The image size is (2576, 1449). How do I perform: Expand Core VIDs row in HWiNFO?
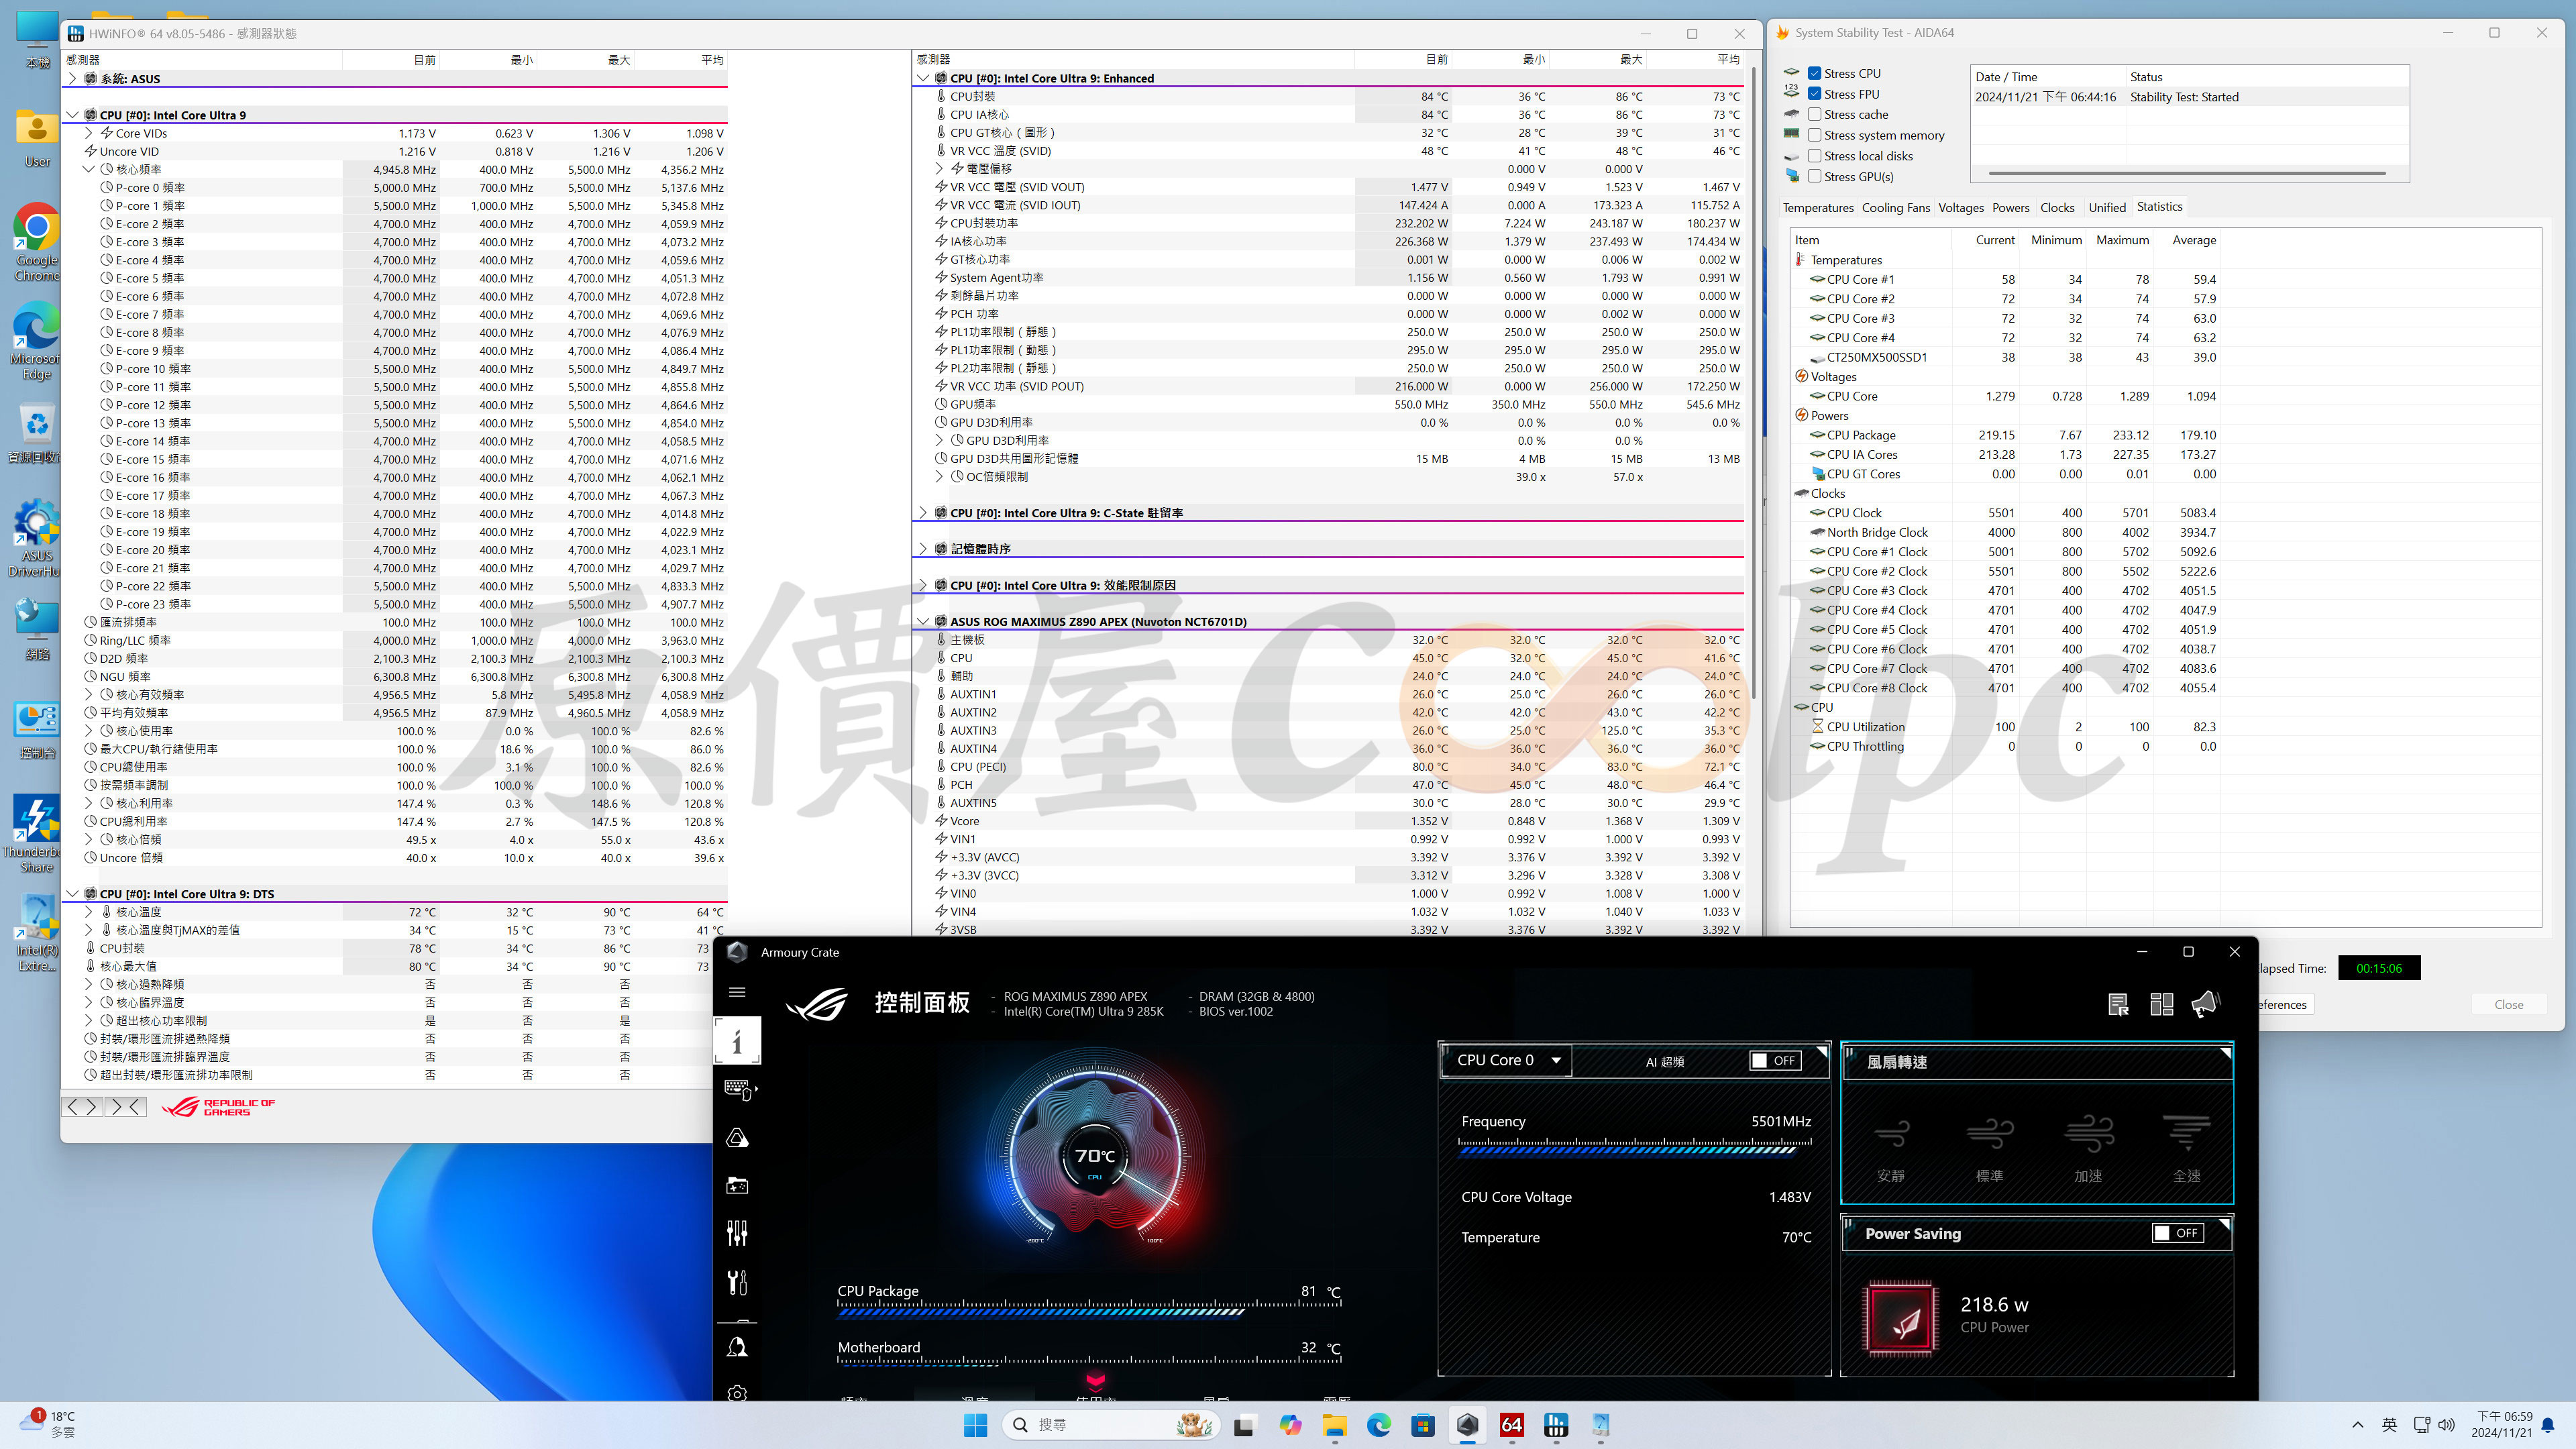tap(88, 133)
